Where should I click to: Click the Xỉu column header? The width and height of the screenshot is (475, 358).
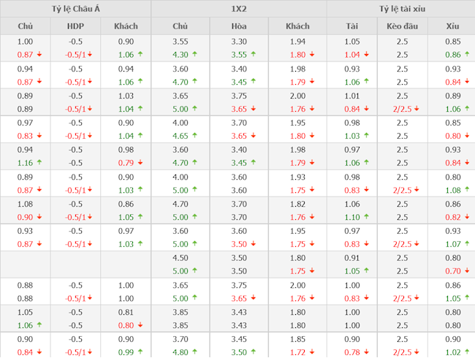453,26
